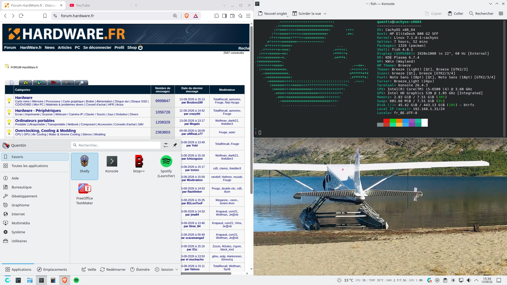Click the Éteindre shutdown button
Viewport: 507px width, 285px height.
coord(140,269)
